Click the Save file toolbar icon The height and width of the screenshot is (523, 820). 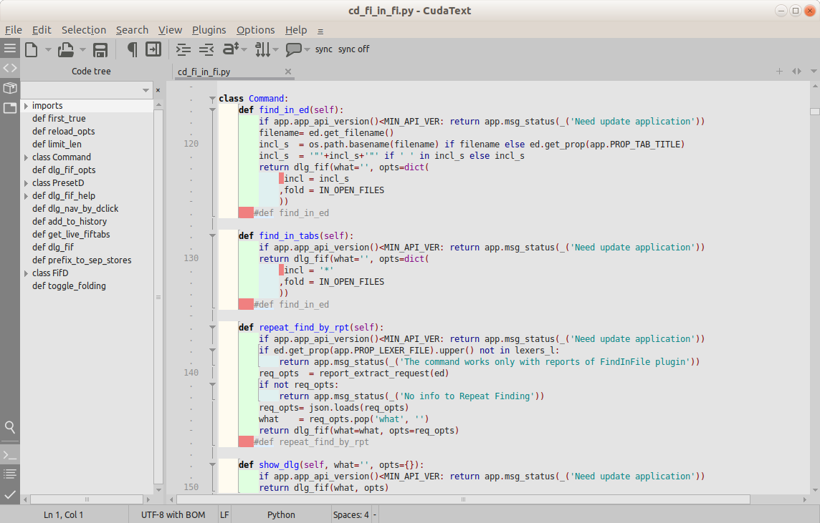100,49
